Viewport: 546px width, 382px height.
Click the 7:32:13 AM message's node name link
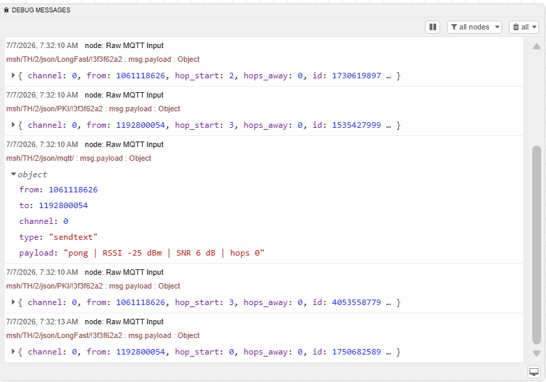[124, 322]
